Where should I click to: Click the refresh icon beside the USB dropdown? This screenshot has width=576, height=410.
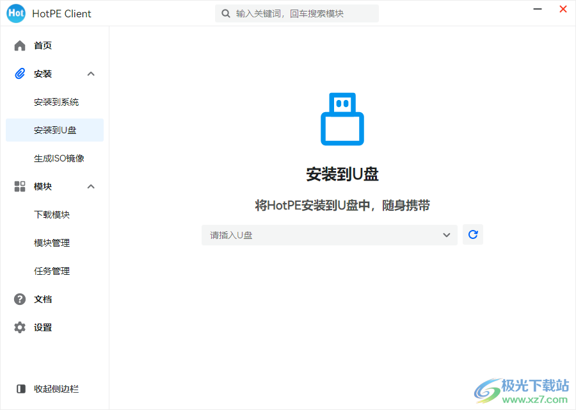point(473,234)
